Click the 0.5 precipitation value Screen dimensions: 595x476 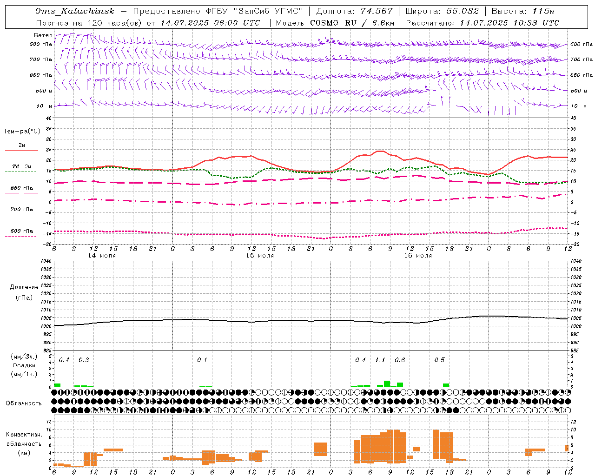[x=439, y=360]
